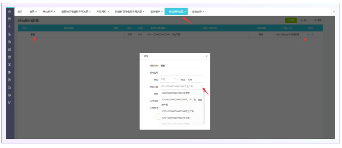Click the printer icon in the left sidebar
This screenshot has width=342, height=148.
[9, 72]
